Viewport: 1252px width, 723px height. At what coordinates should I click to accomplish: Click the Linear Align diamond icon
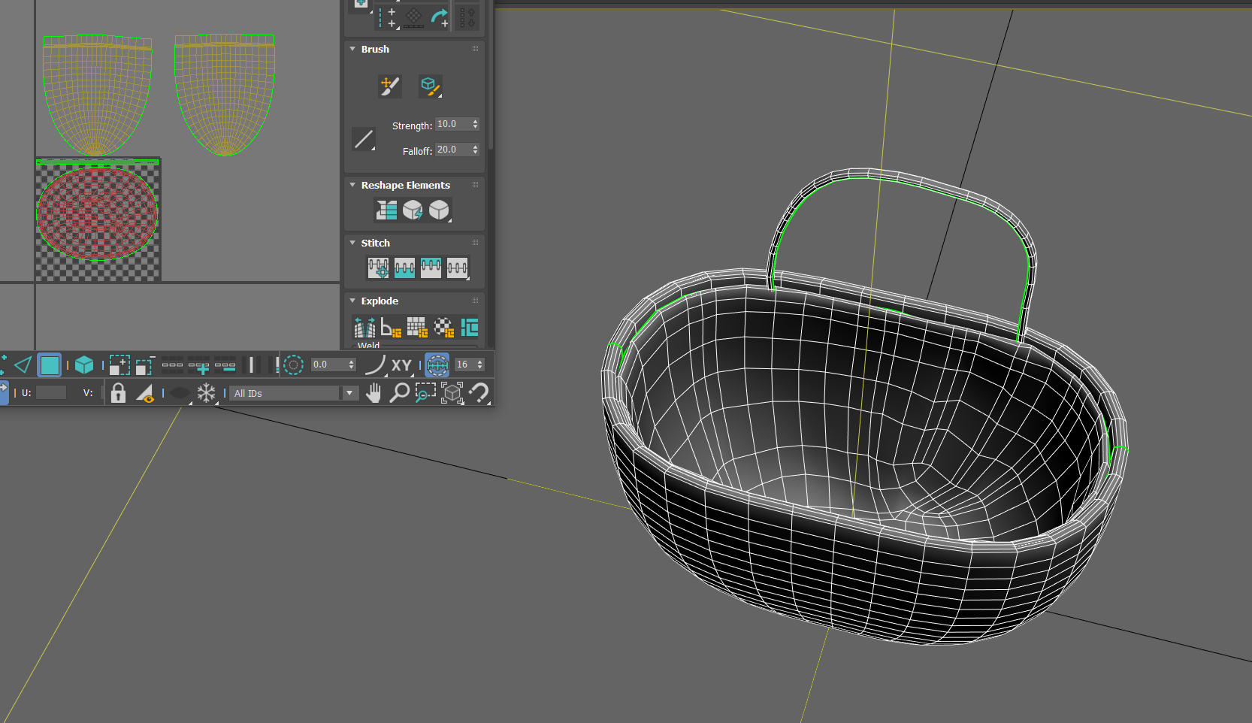pyautogui.click(x=414, y=17)
